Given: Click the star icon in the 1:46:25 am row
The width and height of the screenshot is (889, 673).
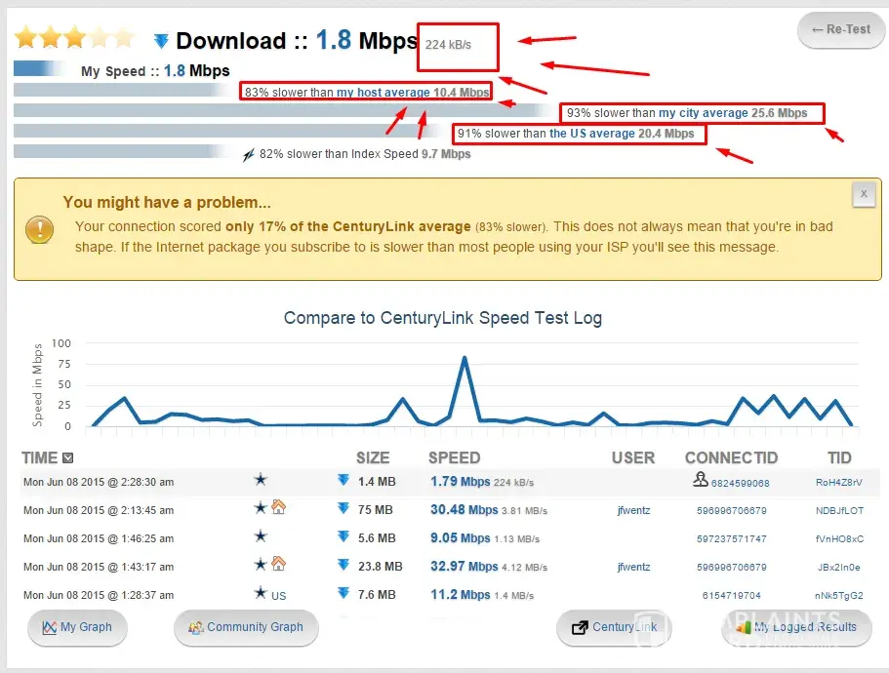Looking at the screenshot, I should [261, 535].
